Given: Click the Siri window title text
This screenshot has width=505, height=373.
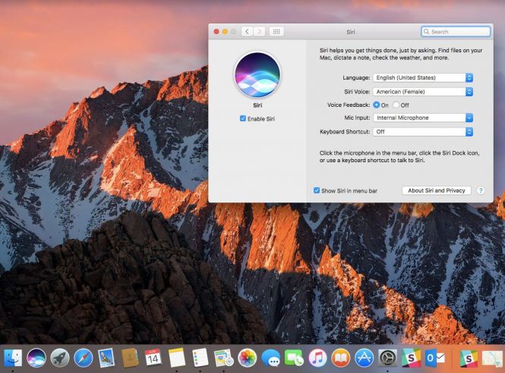Looking at the screenshot, I should [x=351, y=32].
